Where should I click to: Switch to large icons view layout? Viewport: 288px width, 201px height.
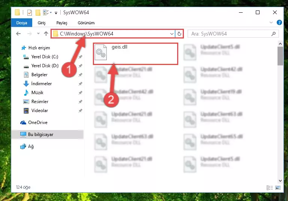(x=278, y=188)
